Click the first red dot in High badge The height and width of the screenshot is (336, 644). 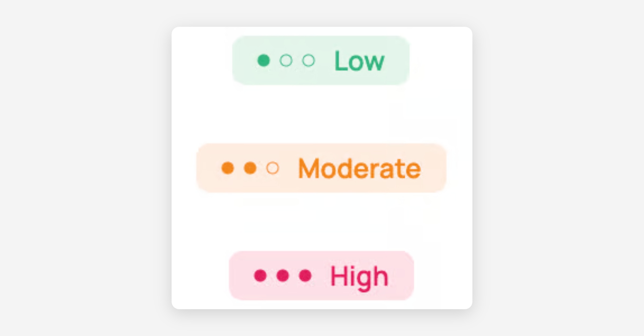(260, 275)
